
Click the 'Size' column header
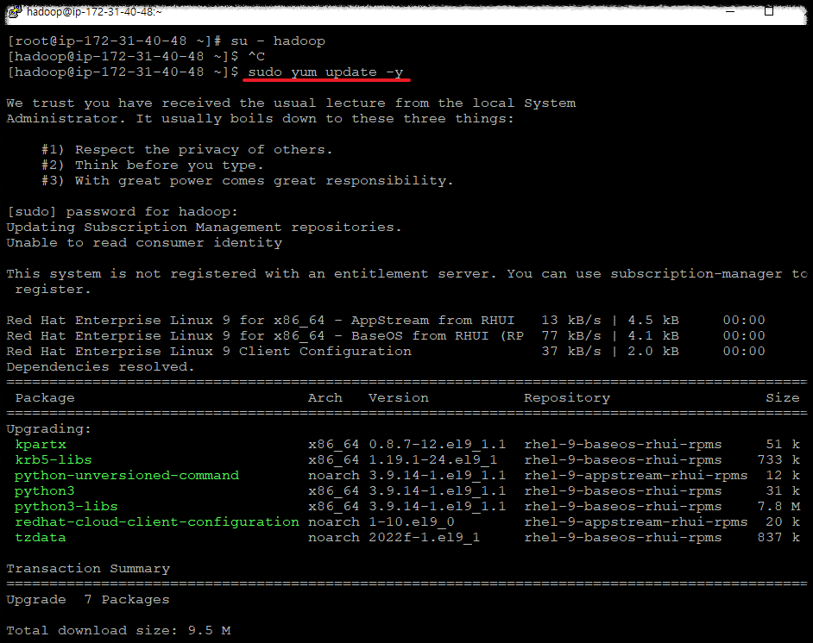[x=783, y=398]
